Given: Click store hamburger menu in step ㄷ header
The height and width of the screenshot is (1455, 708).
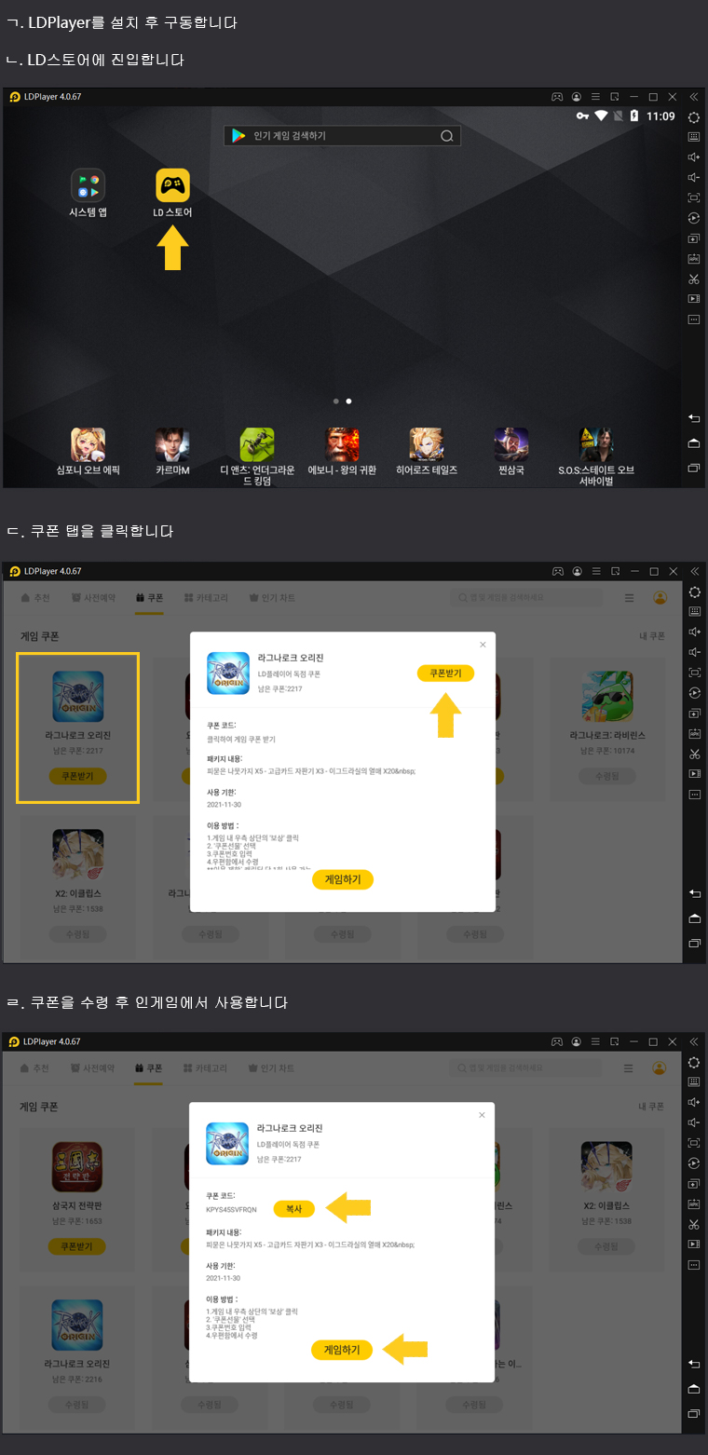Looking at the screenshot, I should point(631,598).
